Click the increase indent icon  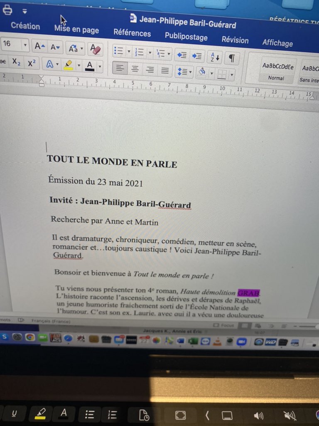(197, 56)
